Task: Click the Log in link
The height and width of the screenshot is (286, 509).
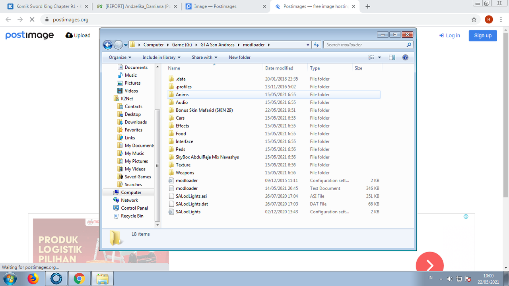Action: [x=449, y=35]
